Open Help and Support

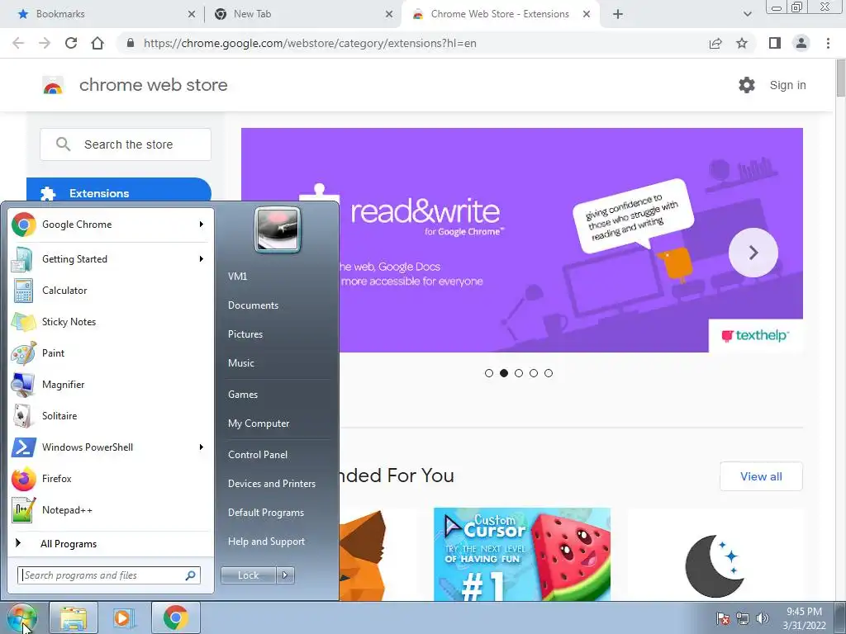pos(266,542)
